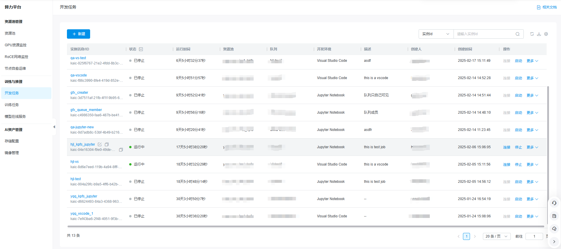Image resolution: width=561 pixels, height=249 pixels.
Task: Open table column settings gear icon
Action: (x=546, y=34)
